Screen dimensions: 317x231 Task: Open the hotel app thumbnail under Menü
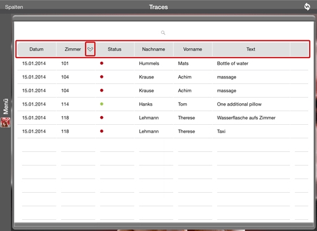6,122
